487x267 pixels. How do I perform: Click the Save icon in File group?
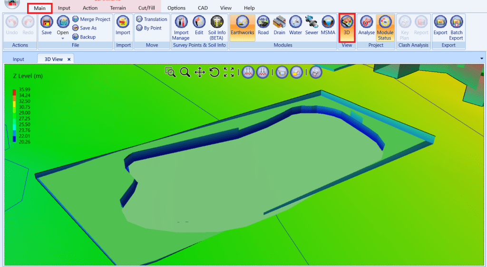click(47, 26)
